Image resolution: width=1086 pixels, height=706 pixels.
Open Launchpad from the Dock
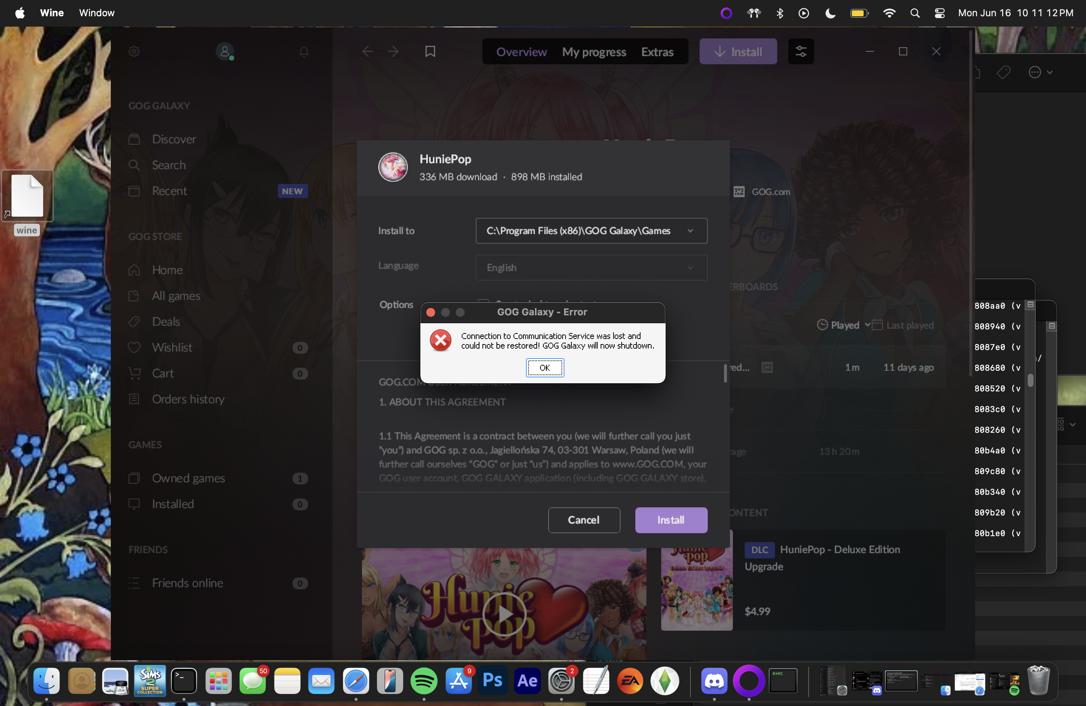point(218,681)
